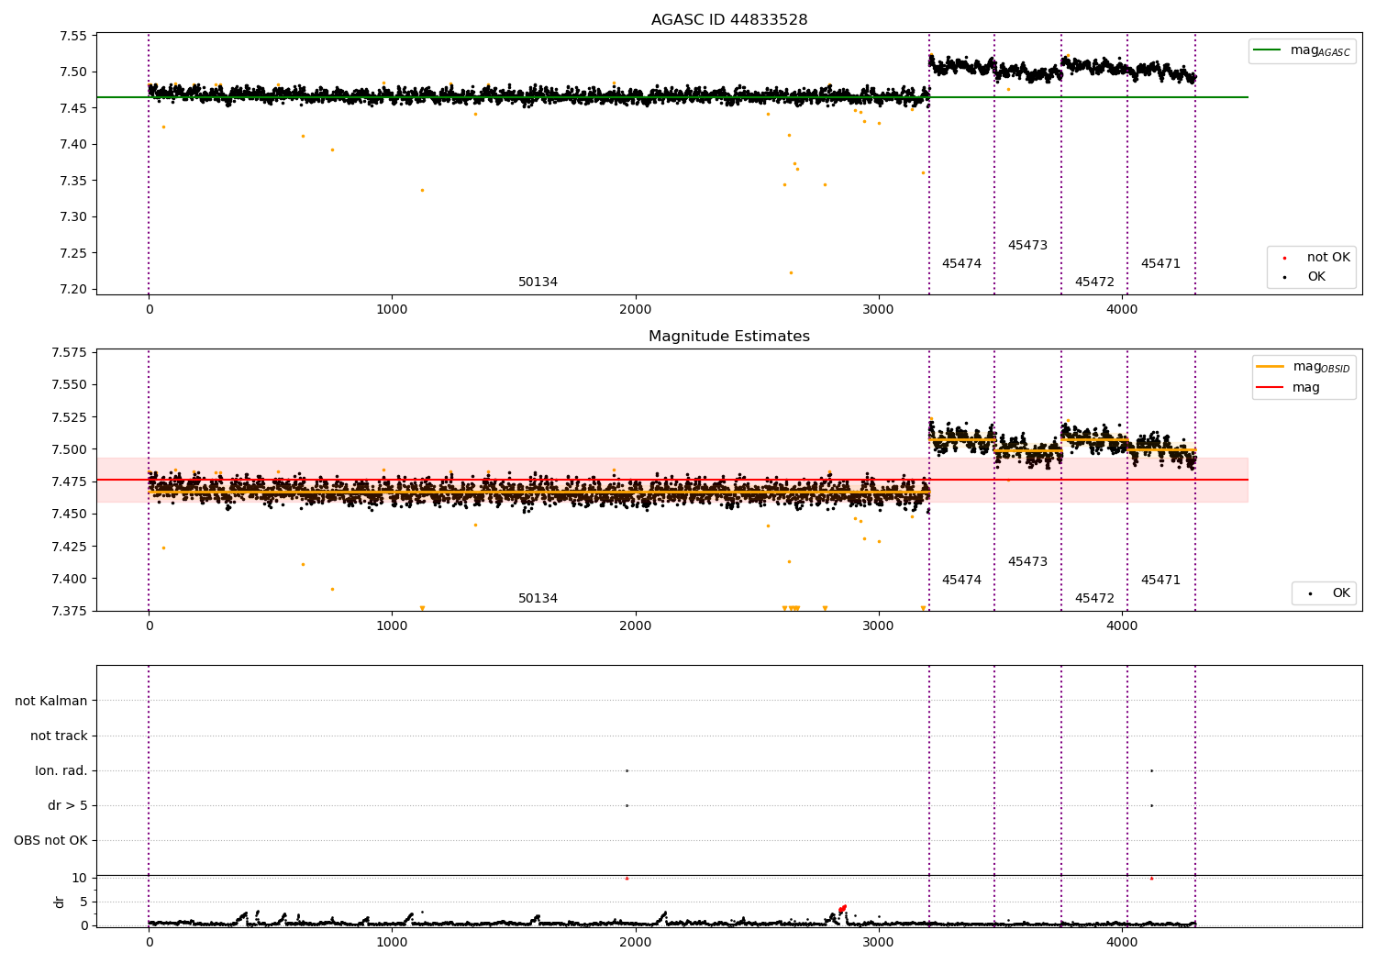Click the 7.375 y-tick in middle panel
1376x963 pixels.
(70, 611)
